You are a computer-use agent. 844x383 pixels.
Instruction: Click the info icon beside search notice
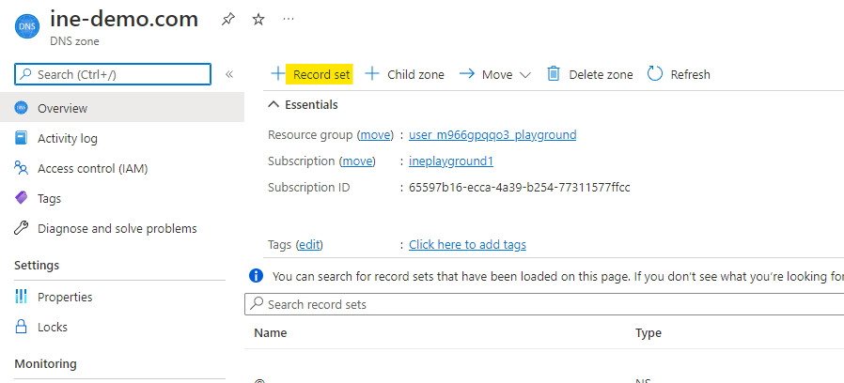tap(256, 276)
